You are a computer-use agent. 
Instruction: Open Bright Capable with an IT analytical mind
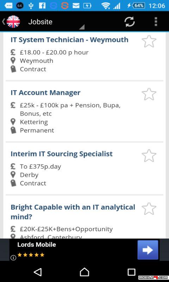click(73, 212)
